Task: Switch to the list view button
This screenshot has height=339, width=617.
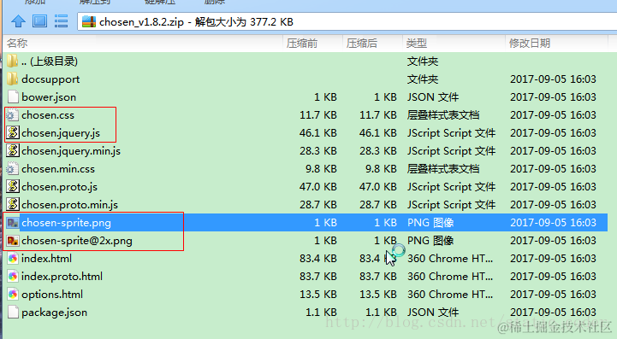Action: [61, 21]
